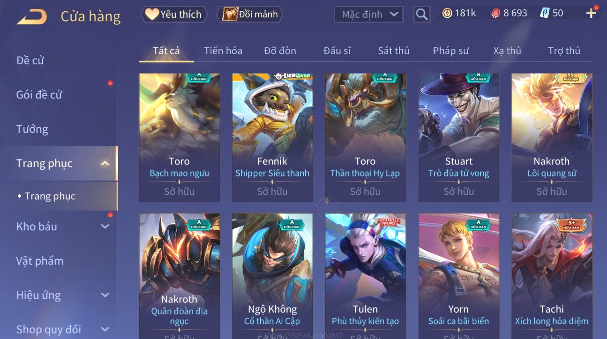Screen dimensions: 607x339
Task: Open Gói đề cử in sidebar
Action: tap(39, 95)
